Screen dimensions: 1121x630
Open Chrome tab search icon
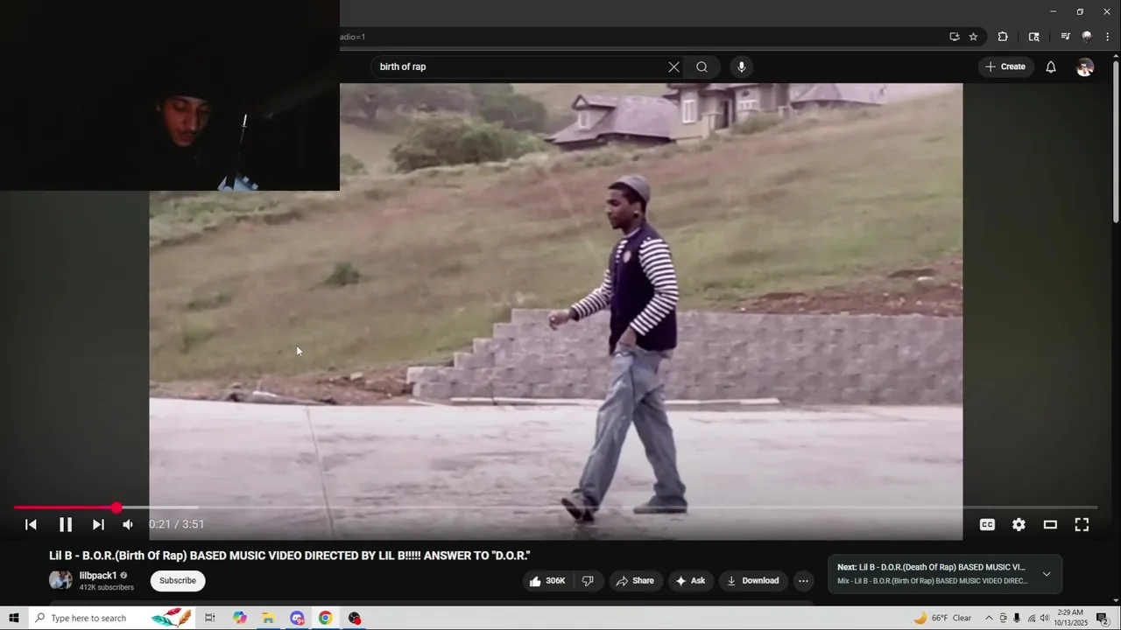1034,37
